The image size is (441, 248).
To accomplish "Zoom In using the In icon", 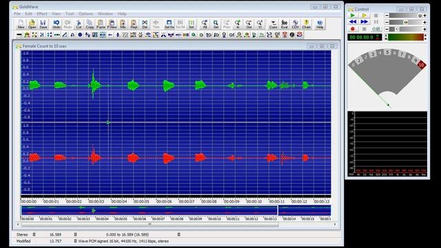I will [238, 24].
